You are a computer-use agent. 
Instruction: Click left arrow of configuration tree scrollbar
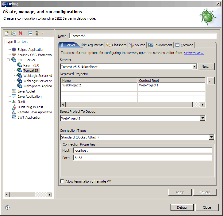tap(7, 195)
